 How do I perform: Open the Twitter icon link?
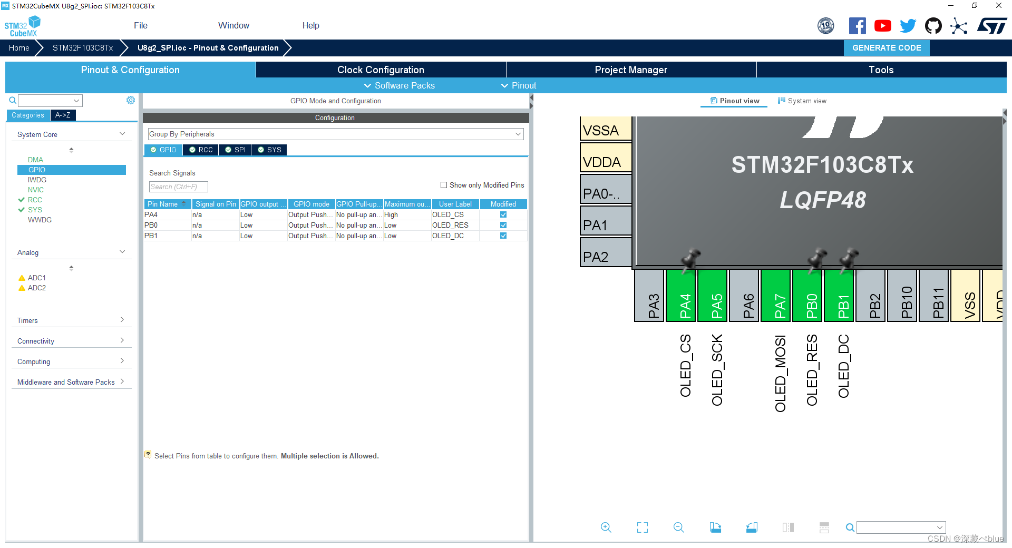pyautogui.click(x=908, y=26)
